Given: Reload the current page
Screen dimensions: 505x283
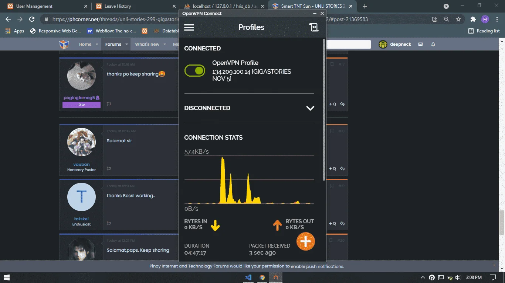Looking at the screenshot, I should (x=32, y=19).
